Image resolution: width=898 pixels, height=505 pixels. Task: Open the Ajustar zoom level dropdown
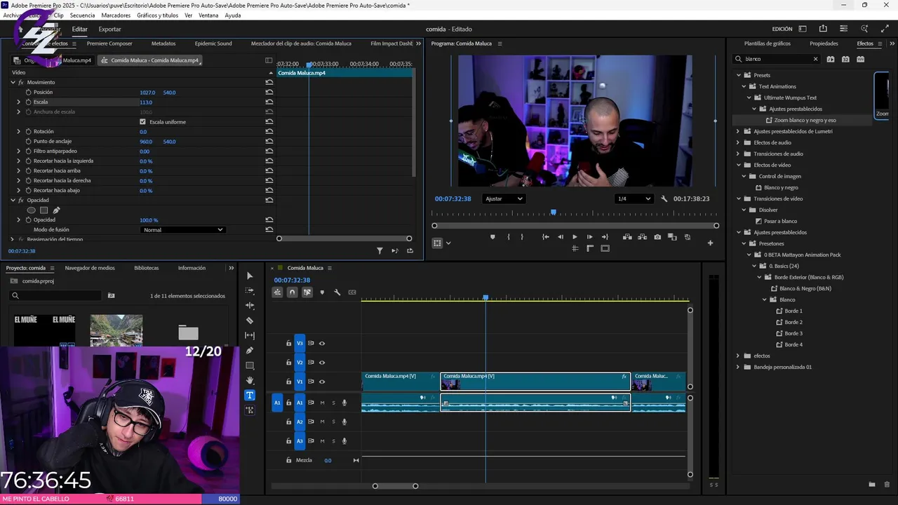click(504, 199)
